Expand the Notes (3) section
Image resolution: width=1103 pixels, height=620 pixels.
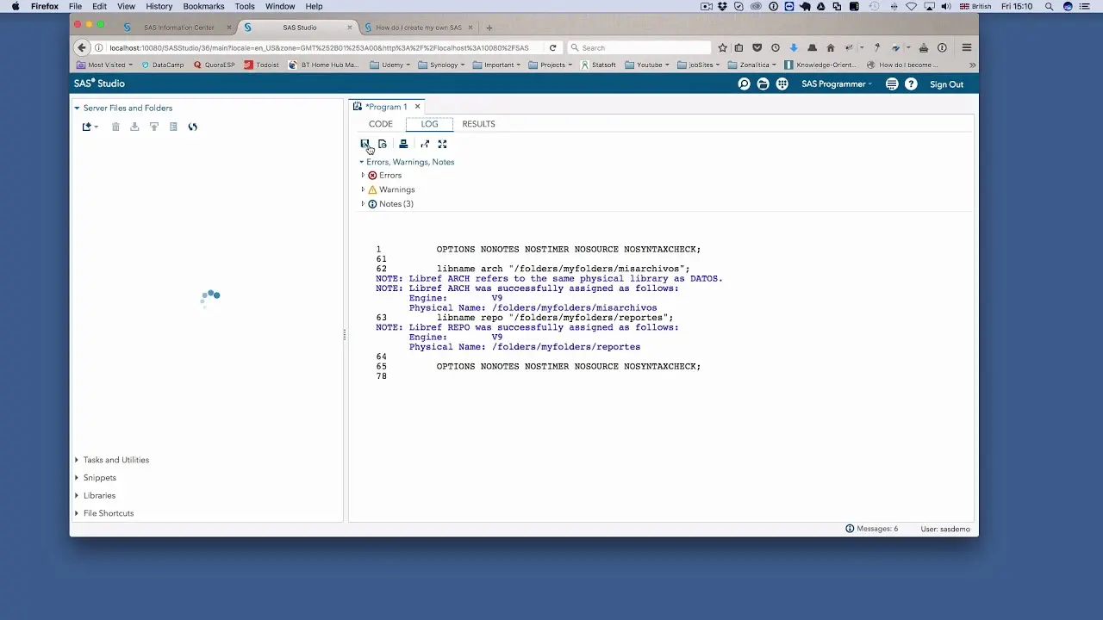point(363,204)
